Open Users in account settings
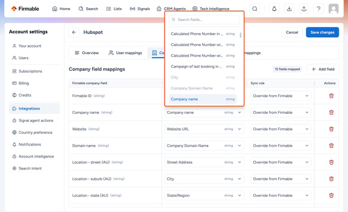Viewport: 348px width, 212px height. point(34,58)
